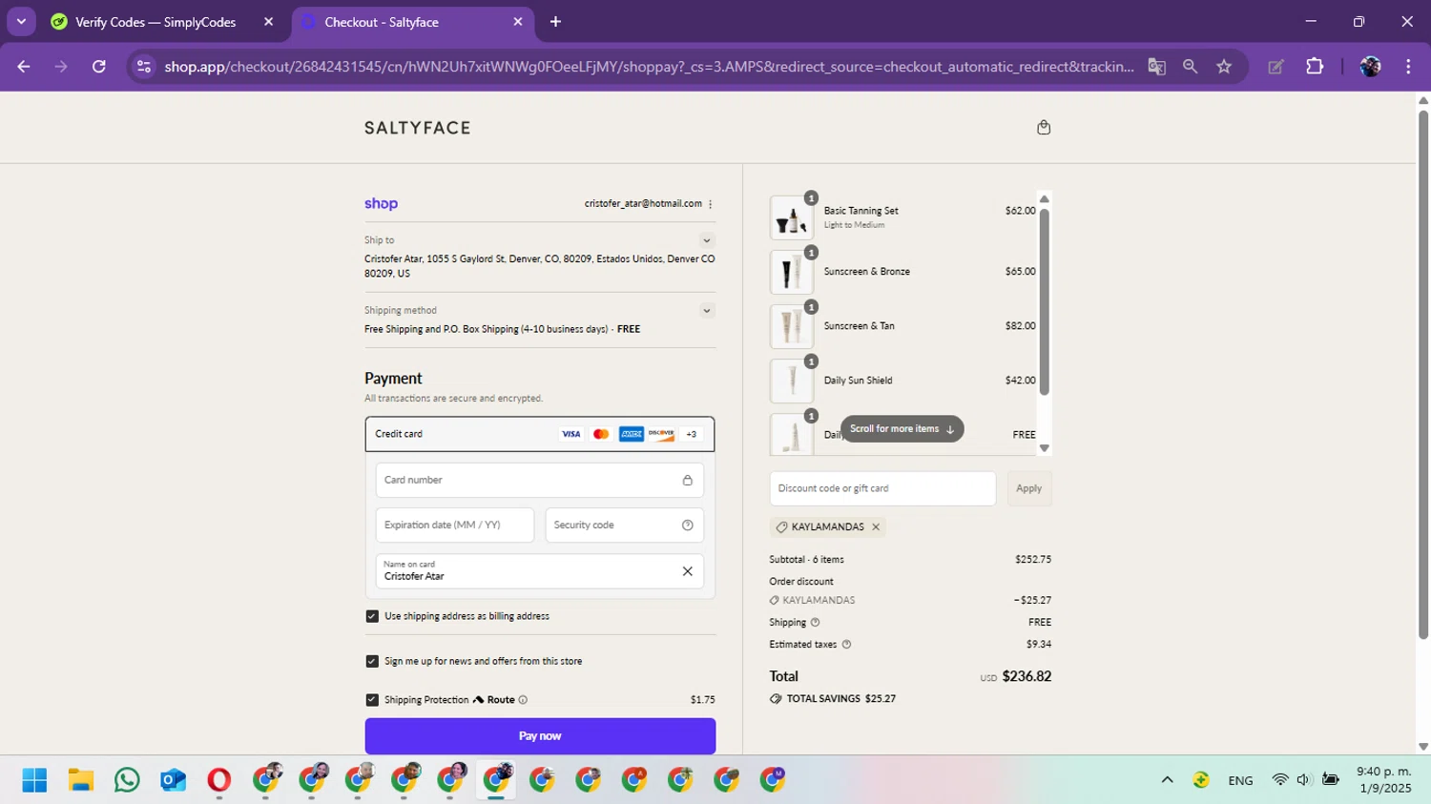Open the Chrome profile avatar
The width and height of the screenshot is (1431, 804).
coord(1370,66)
